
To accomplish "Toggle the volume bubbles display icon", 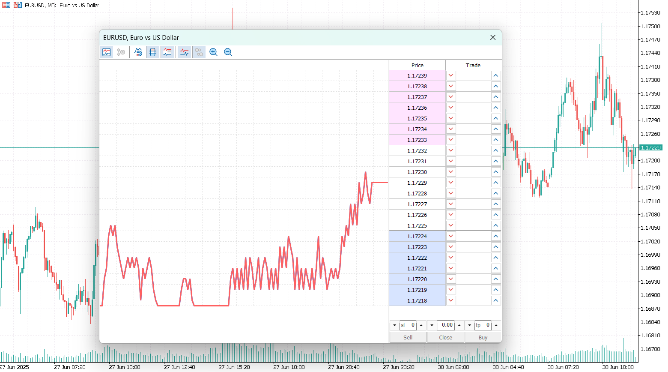I will click(198, 52).
